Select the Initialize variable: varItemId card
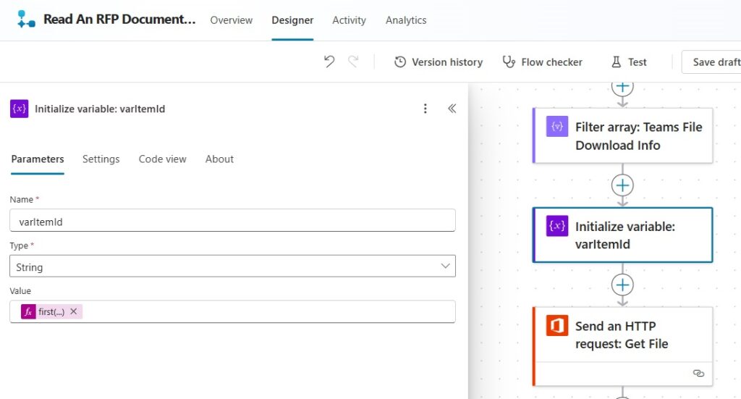Viewport: 741px width, 399px height. (622, 235)
